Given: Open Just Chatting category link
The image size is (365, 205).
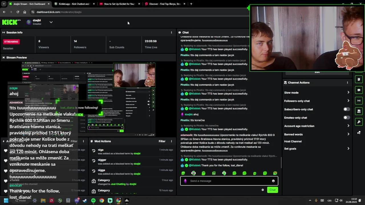Looking at the screenshot, I should coord(118,184).
